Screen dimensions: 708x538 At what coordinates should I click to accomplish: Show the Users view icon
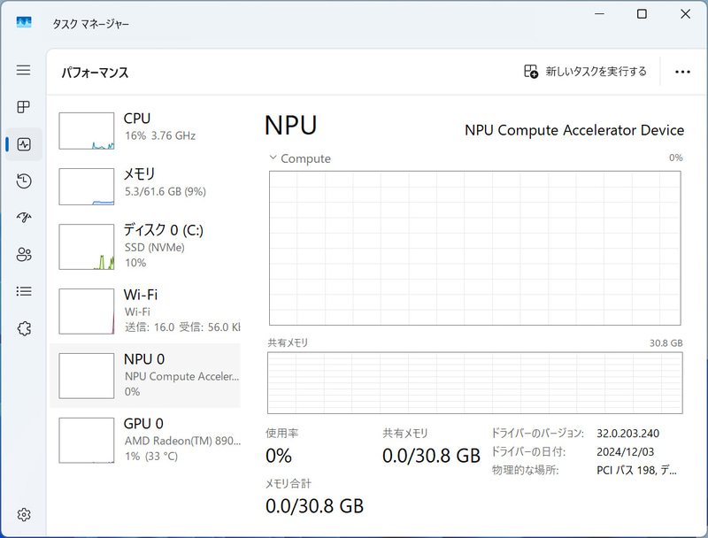pos(23,254)
